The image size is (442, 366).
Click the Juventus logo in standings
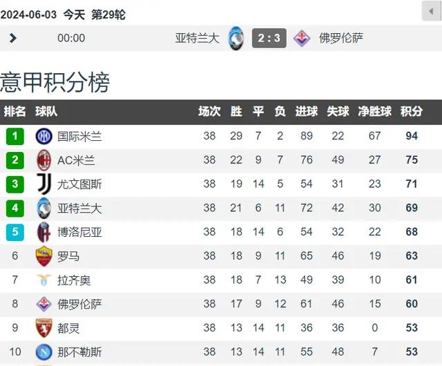pos(44,184)
